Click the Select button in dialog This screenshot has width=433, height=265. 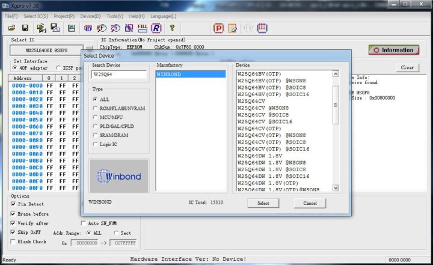pos(263,203)
